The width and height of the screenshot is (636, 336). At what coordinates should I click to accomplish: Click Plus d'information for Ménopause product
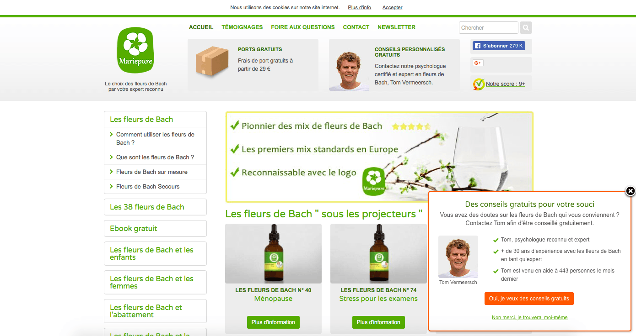click(x=273, y=322)
